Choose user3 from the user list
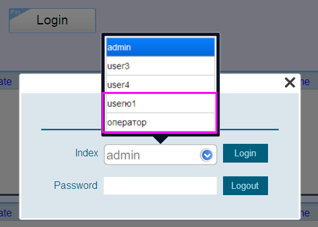This screenshot has height=227, width=318. 161,66
